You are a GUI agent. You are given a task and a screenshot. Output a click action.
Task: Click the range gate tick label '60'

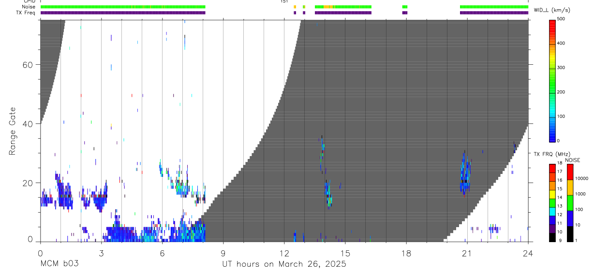28,65
